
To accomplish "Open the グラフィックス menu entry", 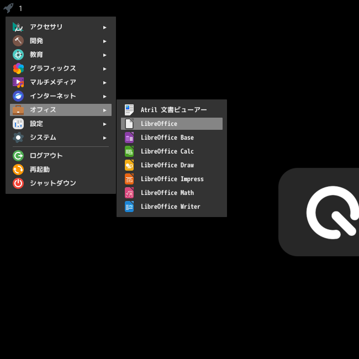I will click(61, 68).
